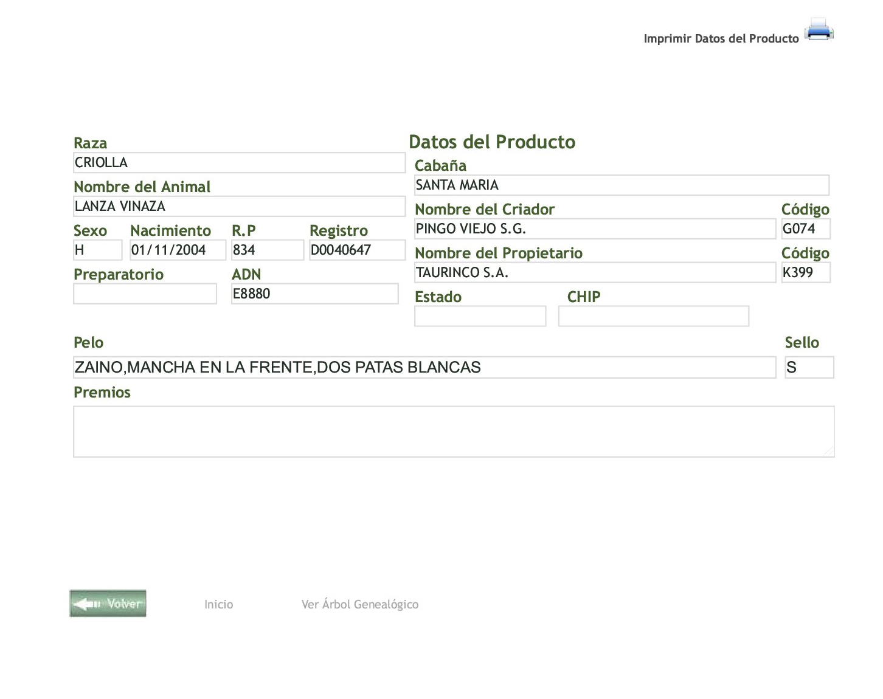Click Imprimir Datos del Producto link
The height and width of the screenshot is (699, 883).
721,39
